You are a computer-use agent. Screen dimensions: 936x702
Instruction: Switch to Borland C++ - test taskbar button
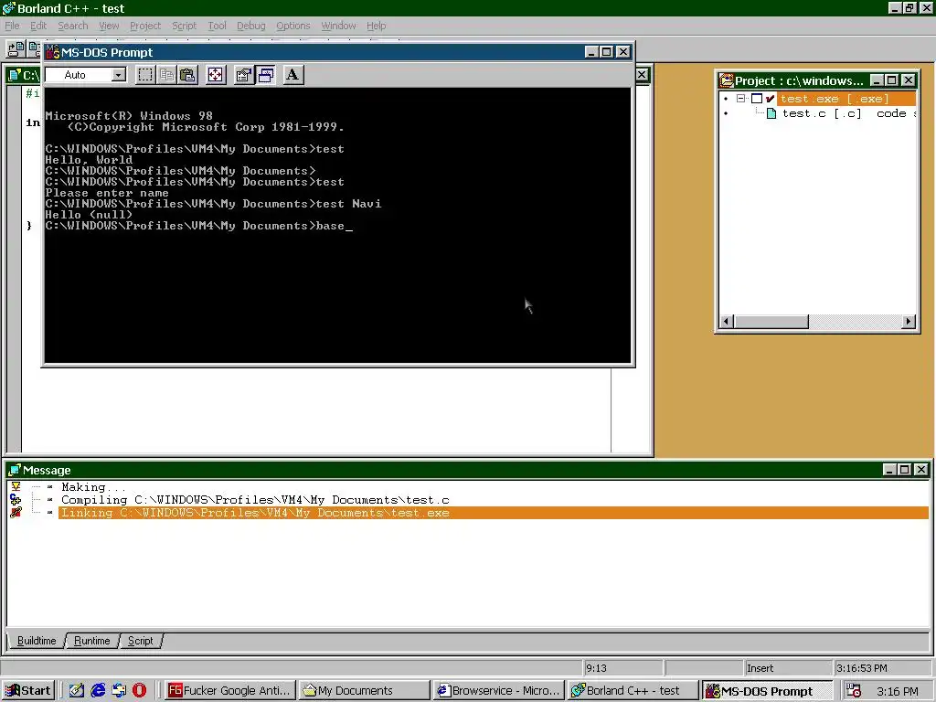(633, 691)
